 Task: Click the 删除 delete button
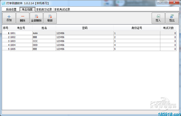point(23,18)
